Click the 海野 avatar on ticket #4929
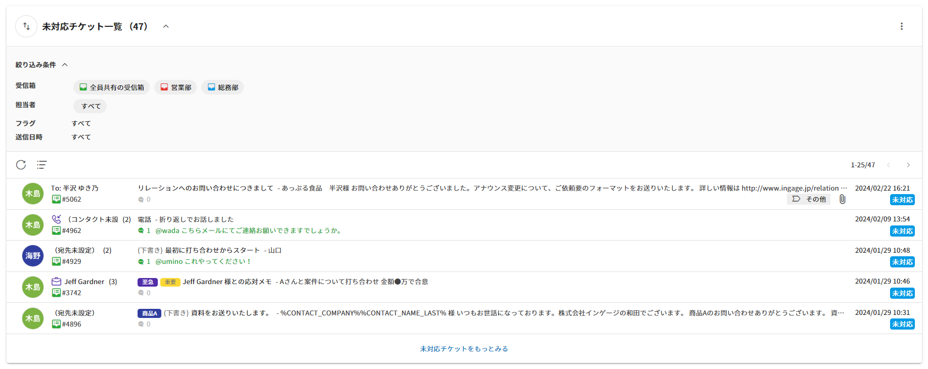The width and height of the screenshot is (928, 369). (33, 256)
